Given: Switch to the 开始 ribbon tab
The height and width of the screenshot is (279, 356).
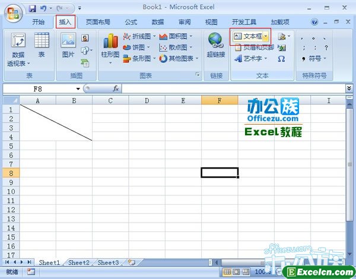Looking at the screenshot, I should pyautogui.click(x=38, y=22).
